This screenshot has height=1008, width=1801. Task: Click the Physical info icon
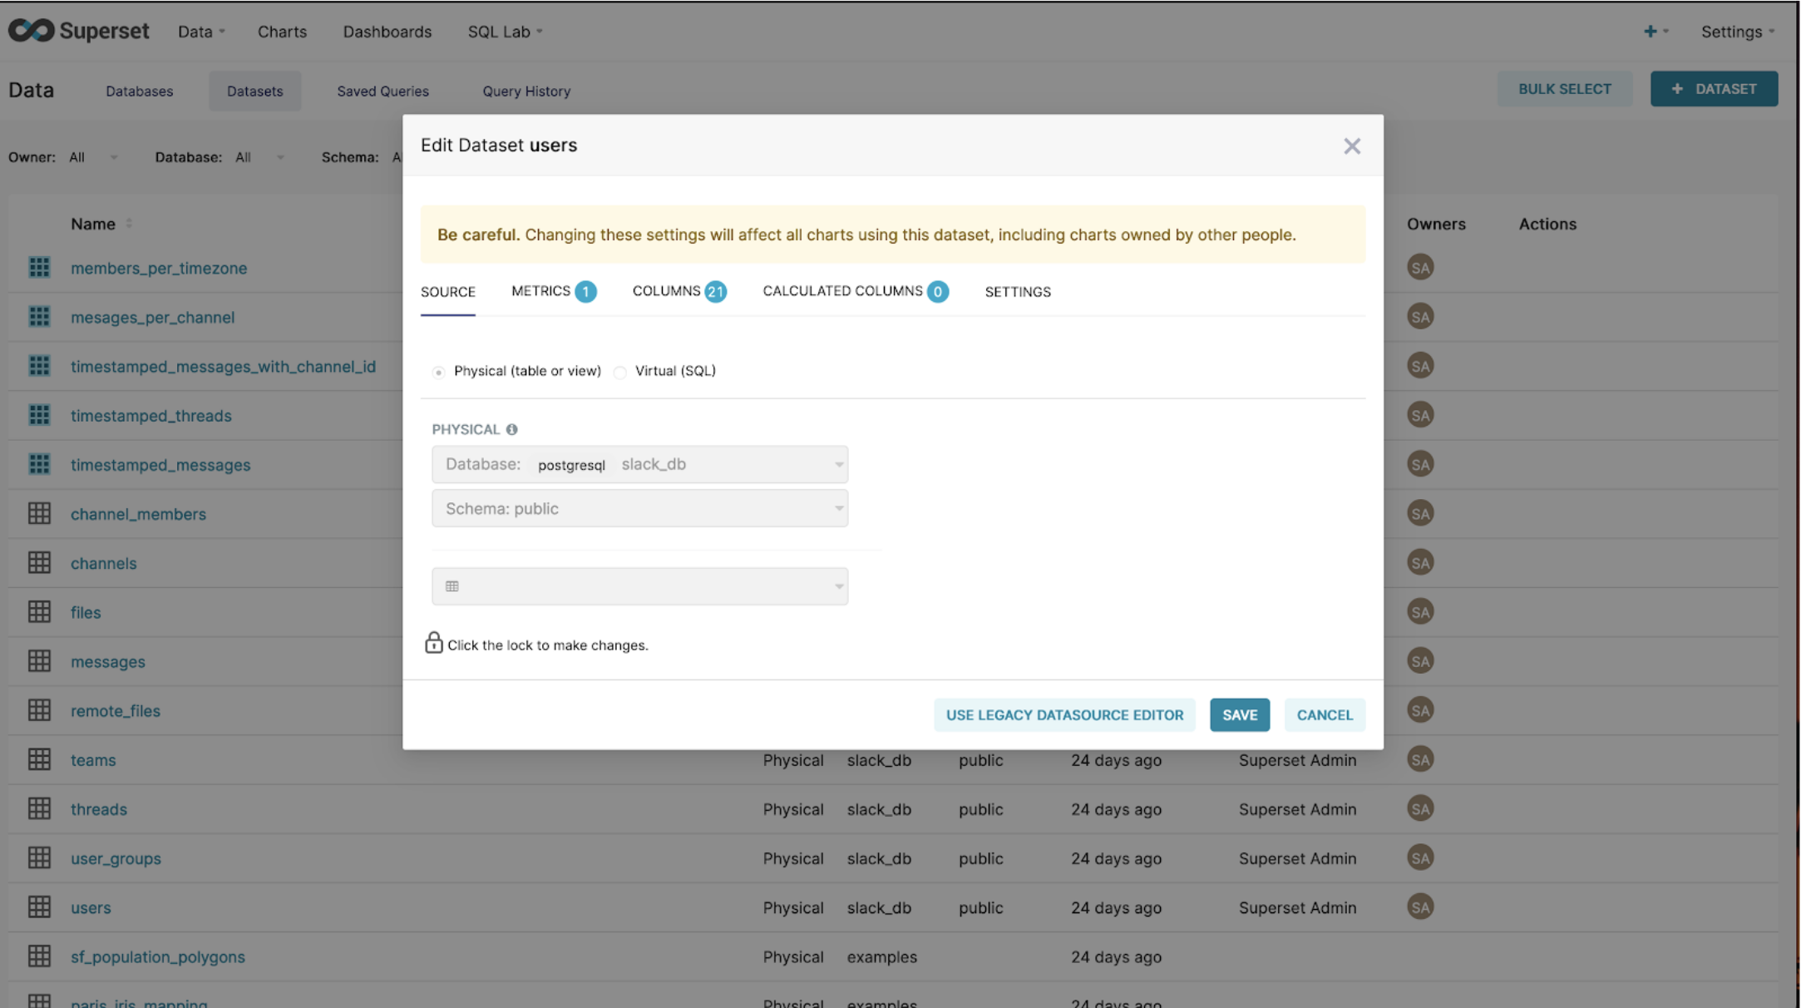pos(511,429)
